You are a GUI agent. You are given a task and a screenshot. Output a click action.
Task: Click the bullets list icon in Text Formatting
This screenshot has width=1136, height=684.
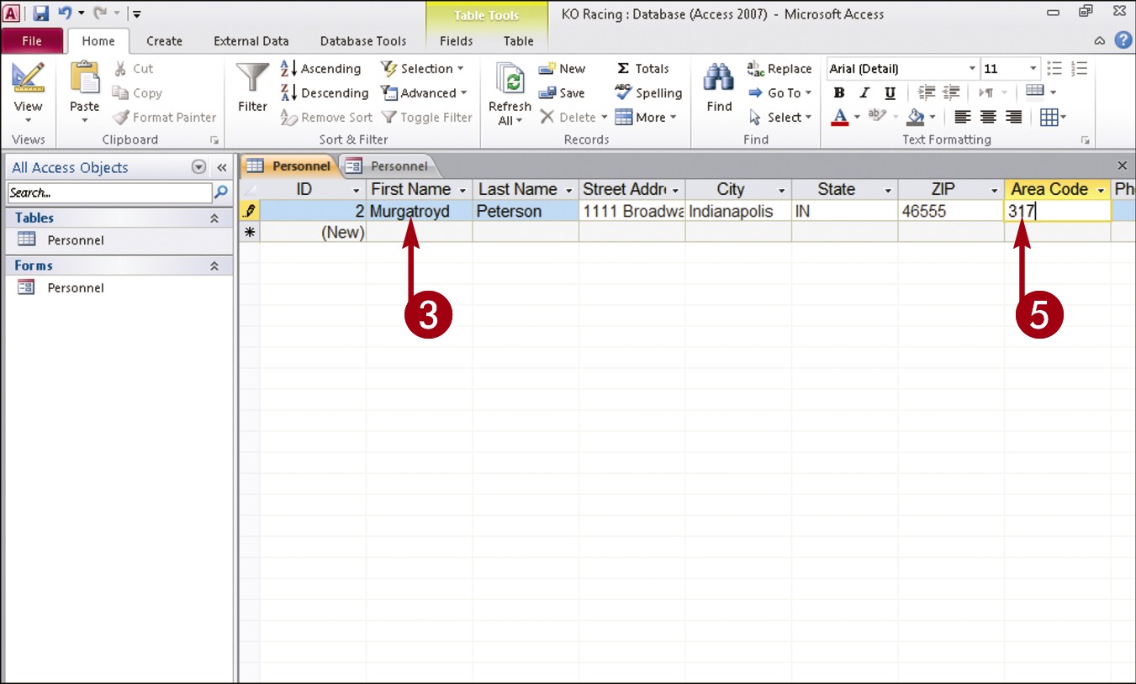[1055, 69]
